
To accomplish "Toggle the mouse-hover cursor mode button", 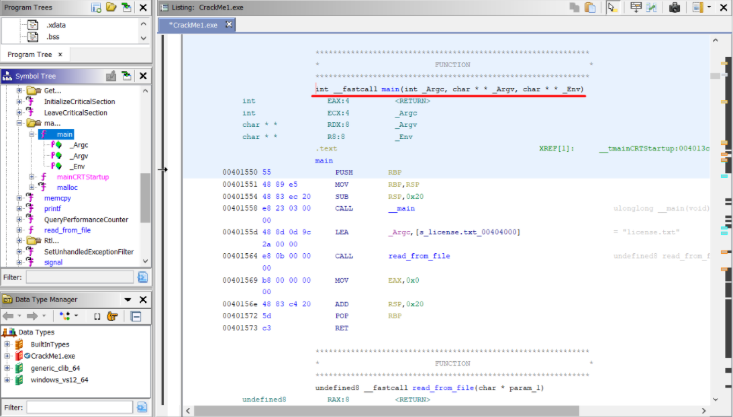I will click(612, 7).
